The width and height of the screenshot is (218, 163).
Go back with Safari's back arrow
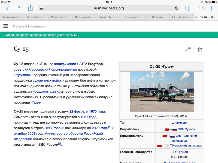[x=8, y=8]
